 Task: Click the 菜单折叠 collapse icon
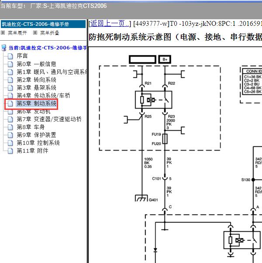35,33
